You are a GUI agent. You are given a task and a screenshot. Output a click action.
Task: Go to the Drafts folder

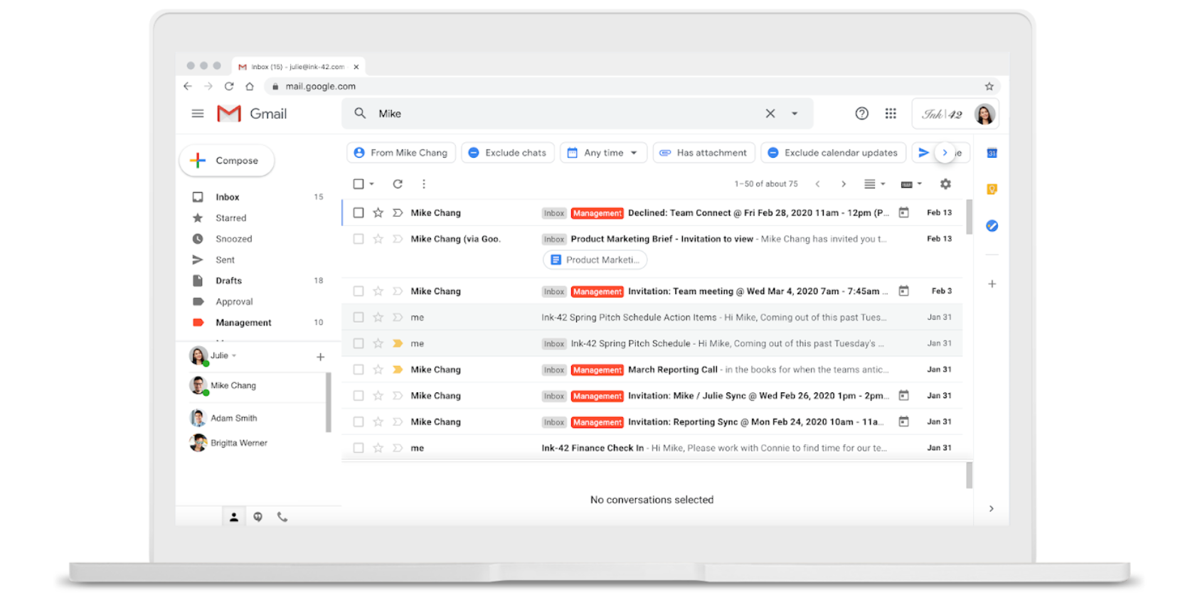click(228, 281)
